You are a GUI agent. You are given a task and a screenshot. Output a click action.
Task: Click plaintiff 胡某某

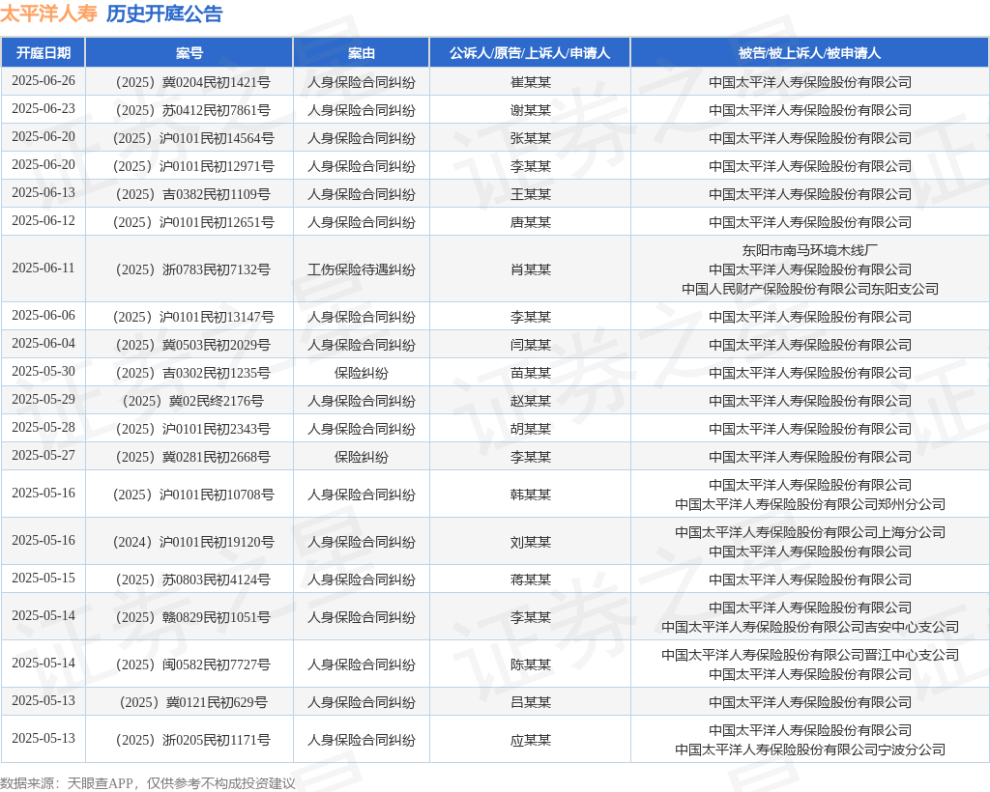point(531,429)
